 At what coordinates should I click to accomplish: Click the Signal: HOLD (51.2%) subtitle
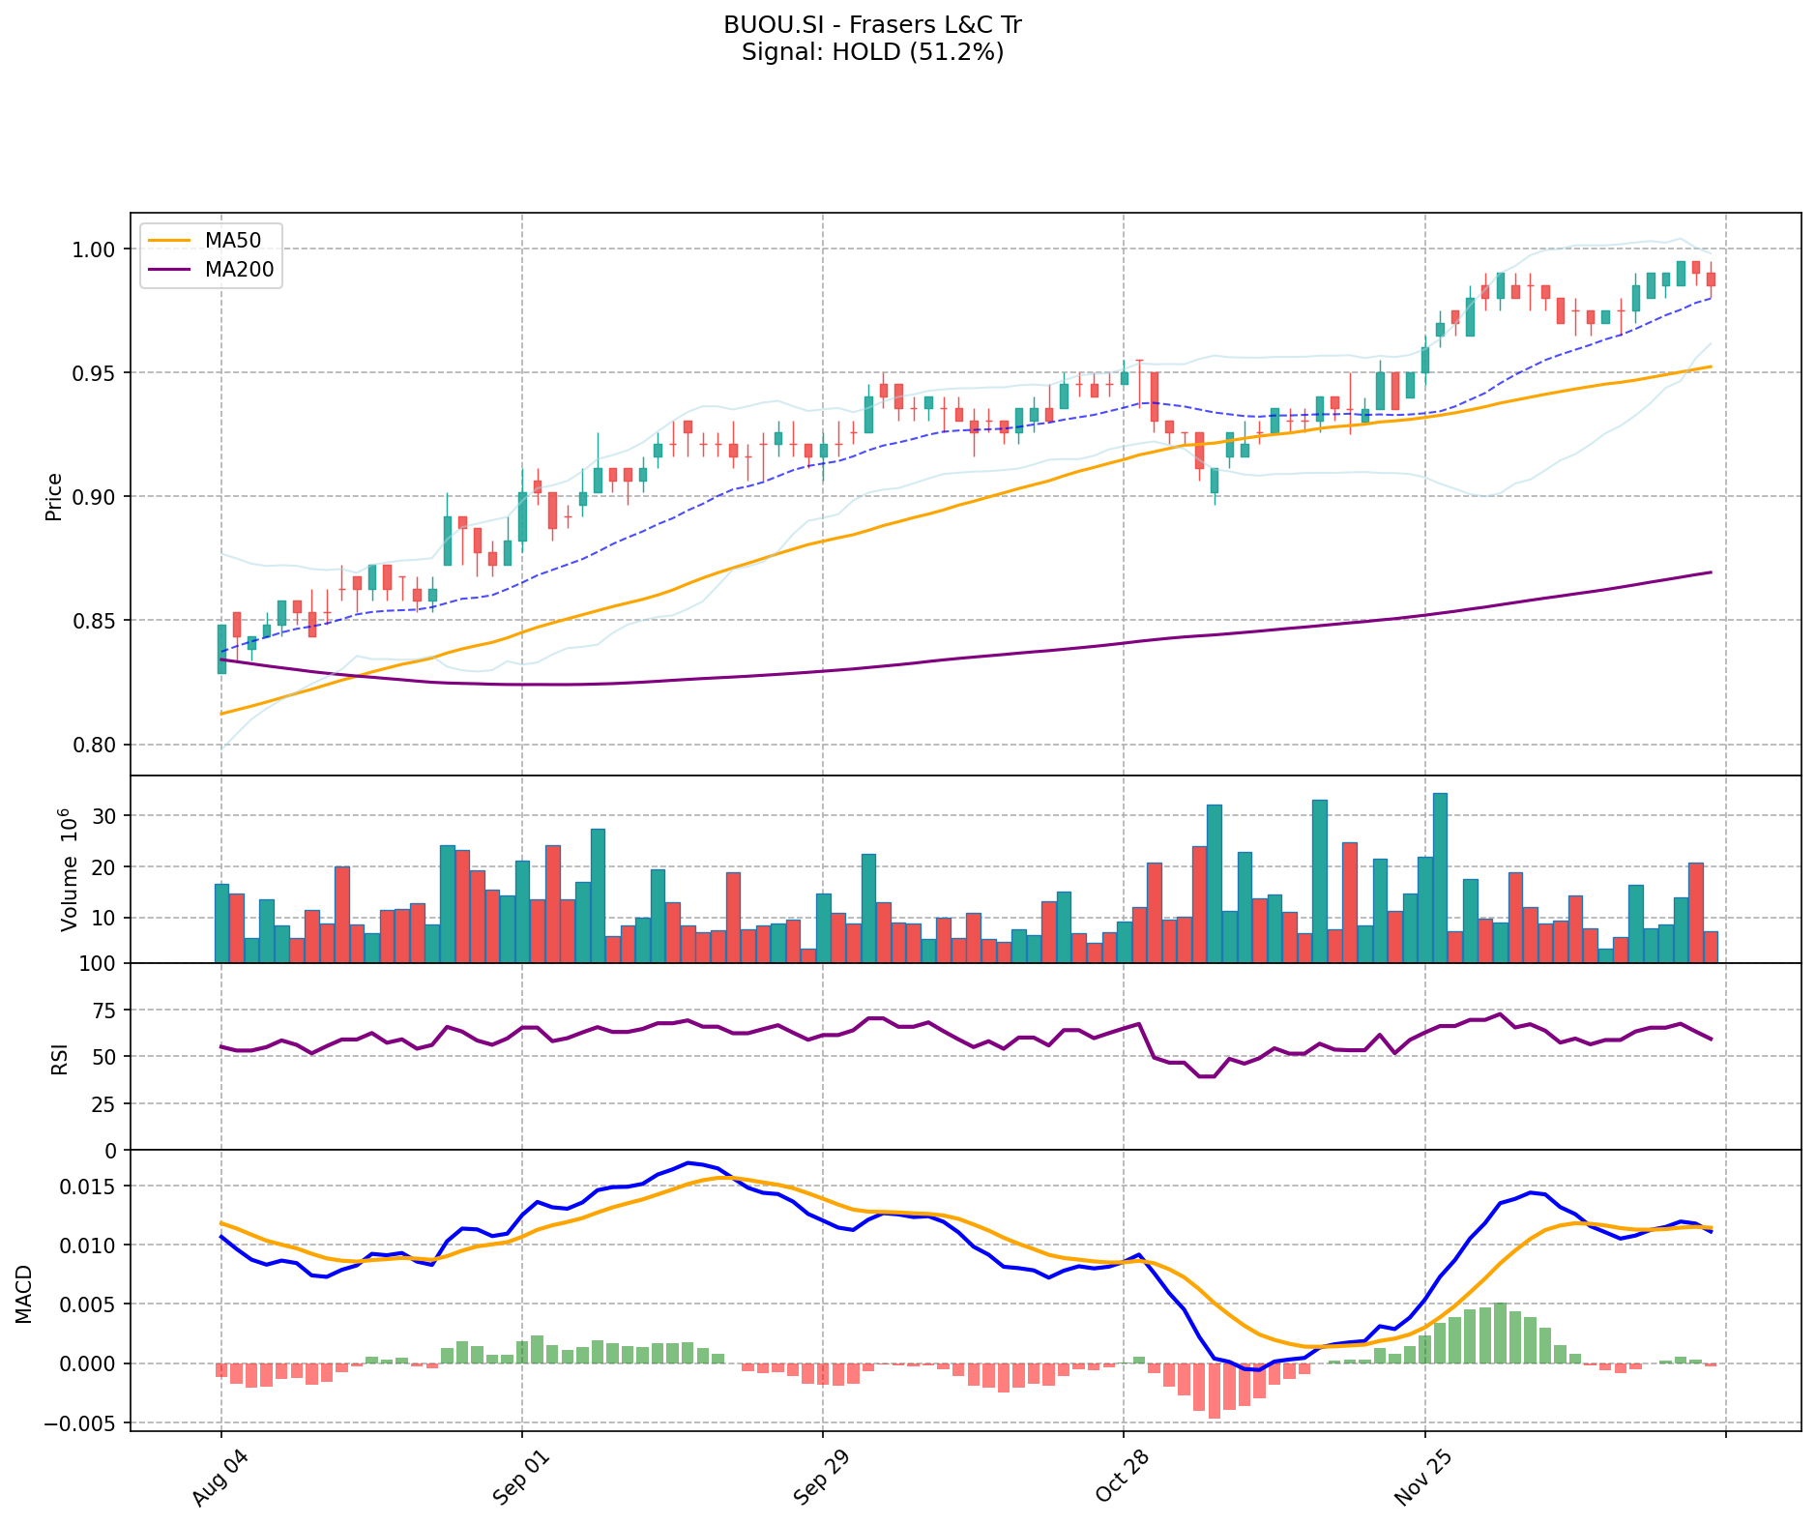(872, 52)
